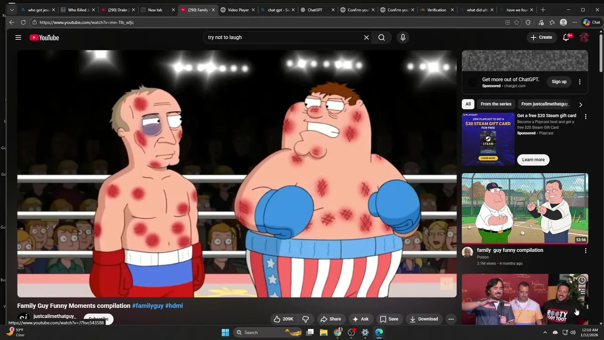This screenshot has height=340, width=604.
Task: Open the Create menu
Action: point(541,37)
